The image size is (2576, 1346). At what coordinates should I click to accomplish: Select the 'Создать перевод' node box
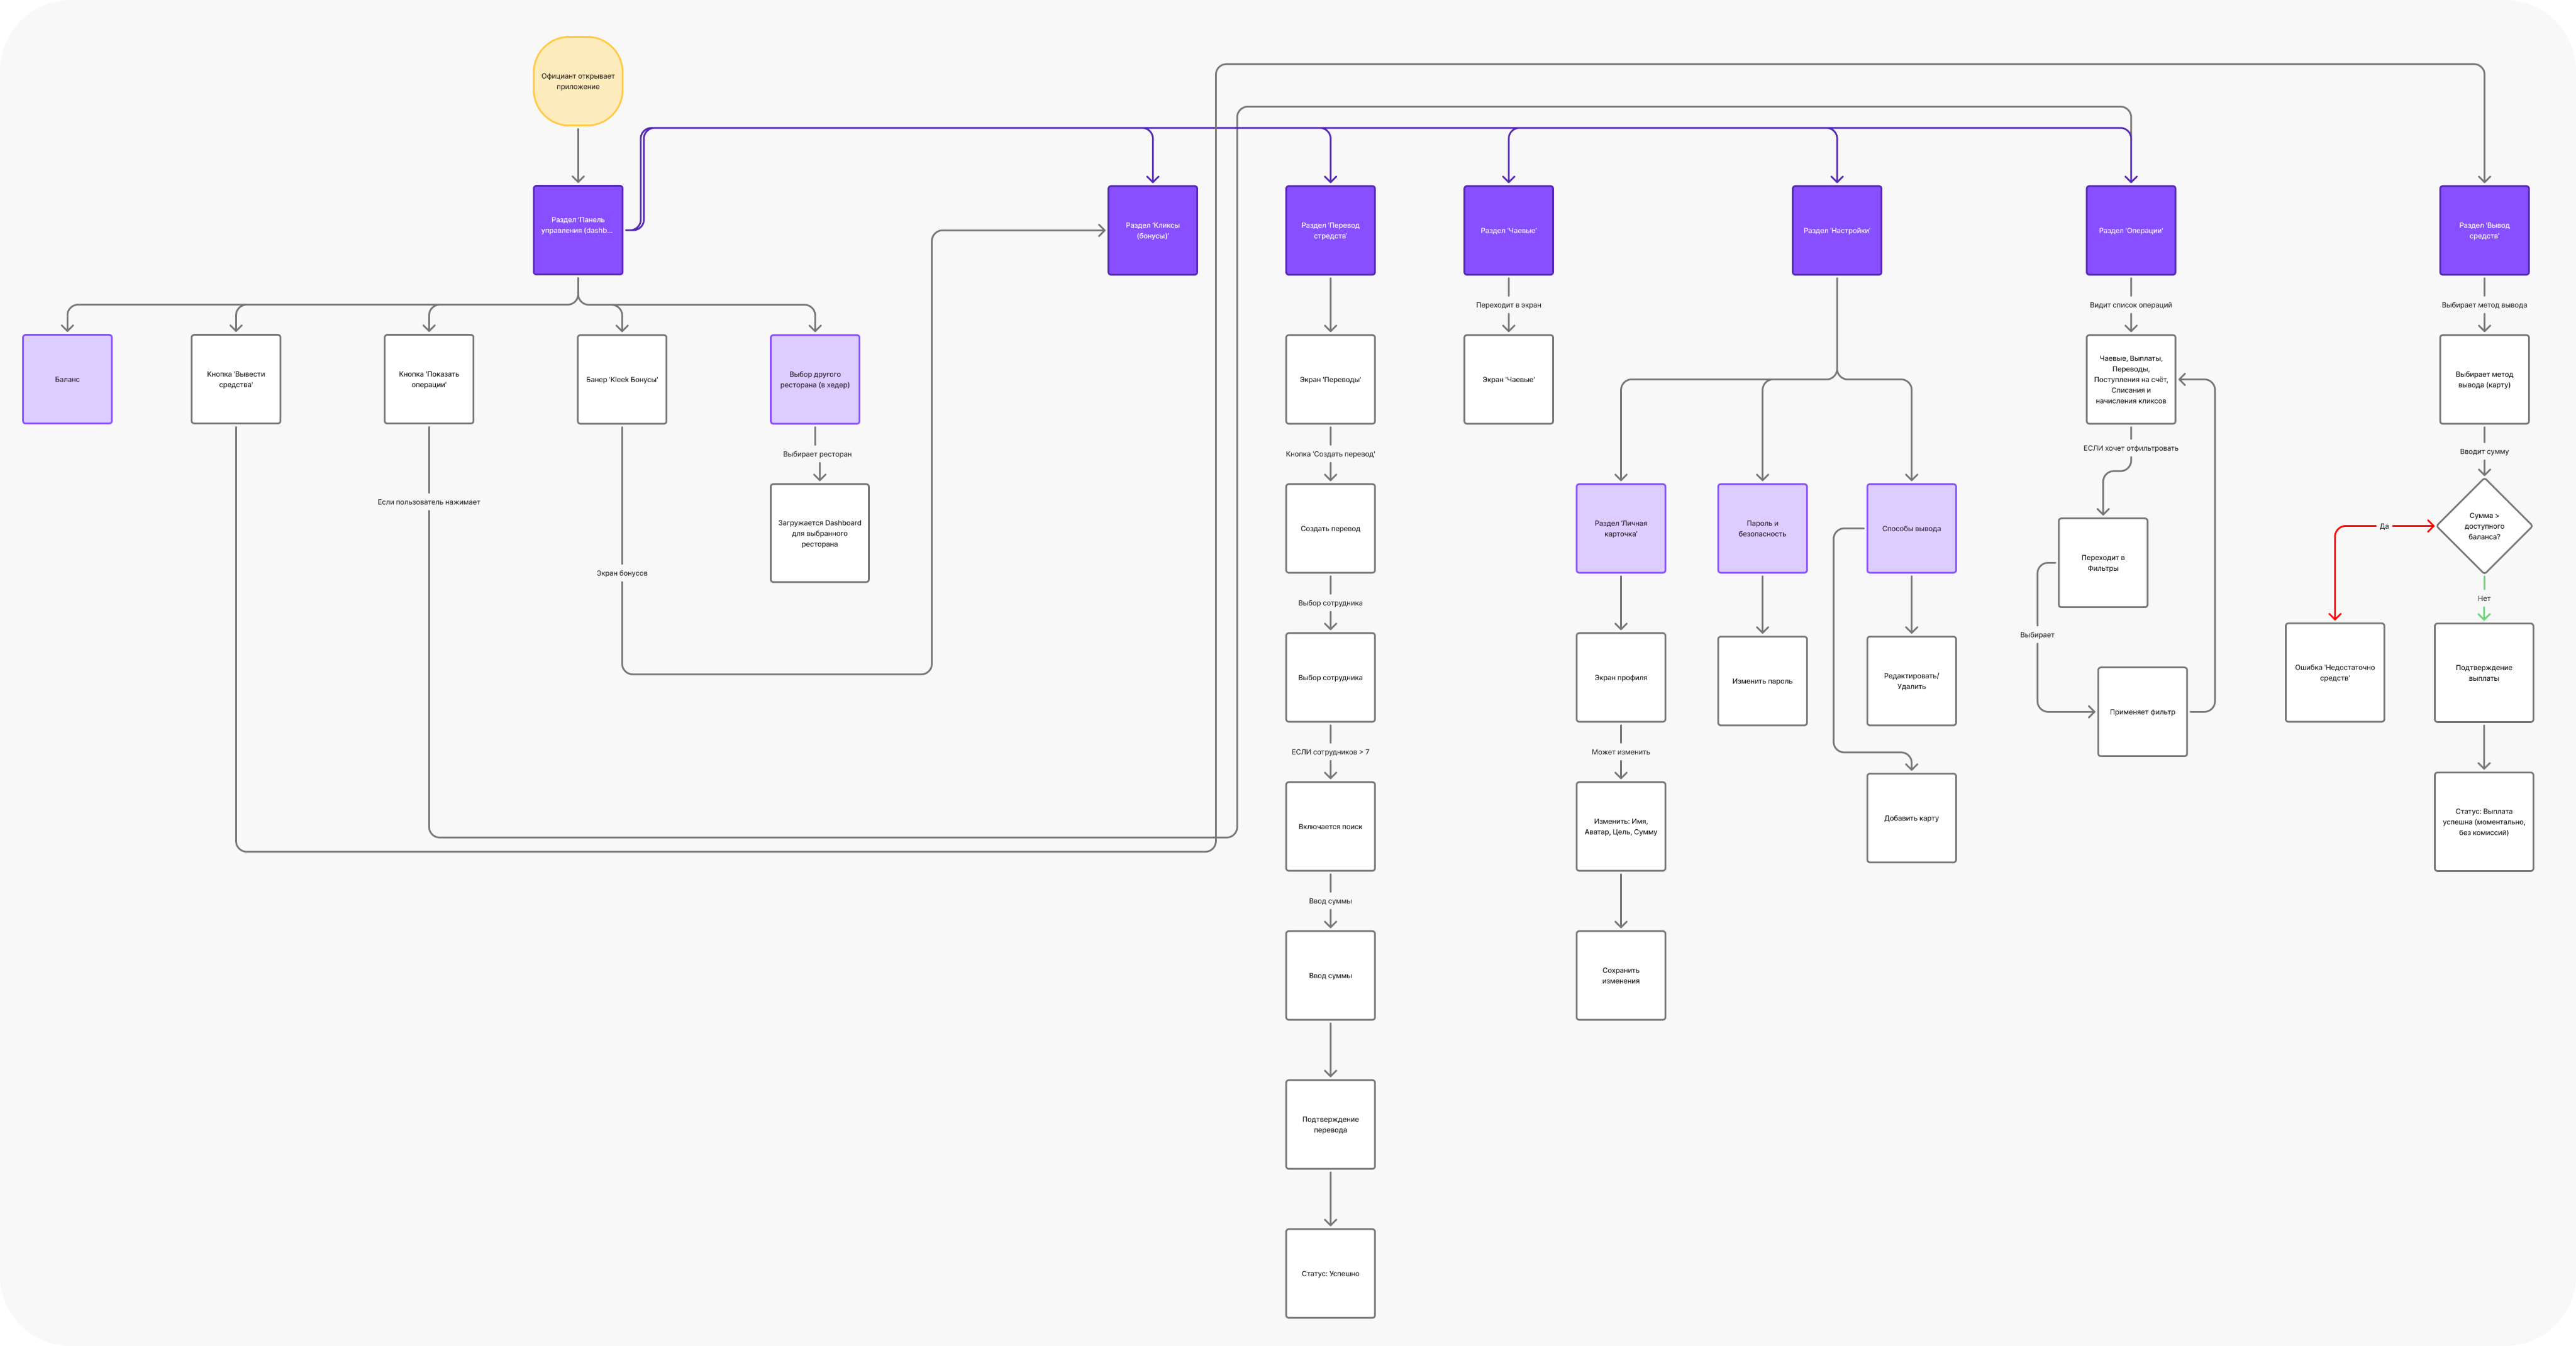click(1330, 528)
